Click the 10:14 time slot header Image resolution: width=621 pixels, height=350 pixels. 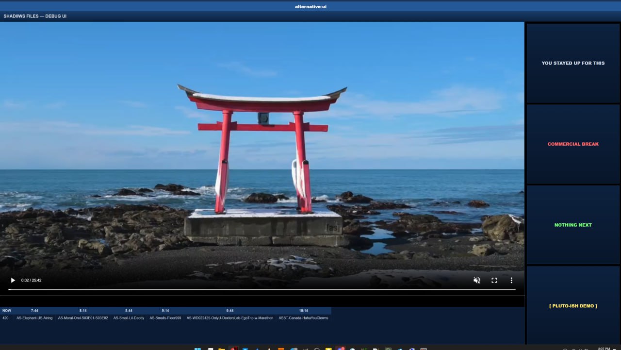click(303, 310)
